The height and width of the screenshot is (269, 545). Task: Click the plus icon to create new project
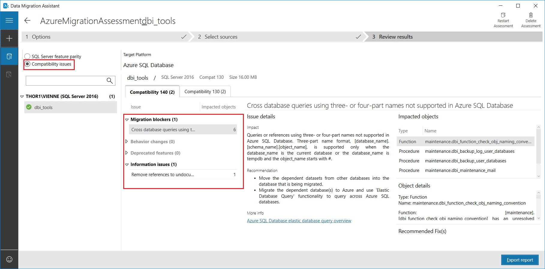pos(9,38)
